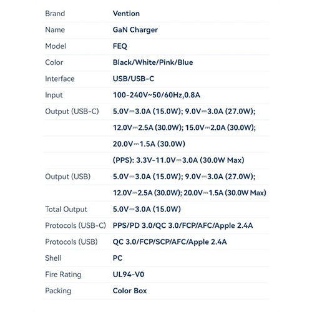Click the 30.0W Max USB output line
This screenshot has height=312, width=312.
click(x=190, y=193)
